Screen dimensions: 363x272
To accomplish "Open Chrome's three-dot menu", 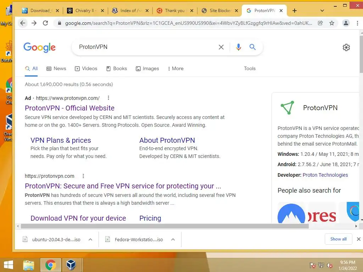I will coord(357,23).
